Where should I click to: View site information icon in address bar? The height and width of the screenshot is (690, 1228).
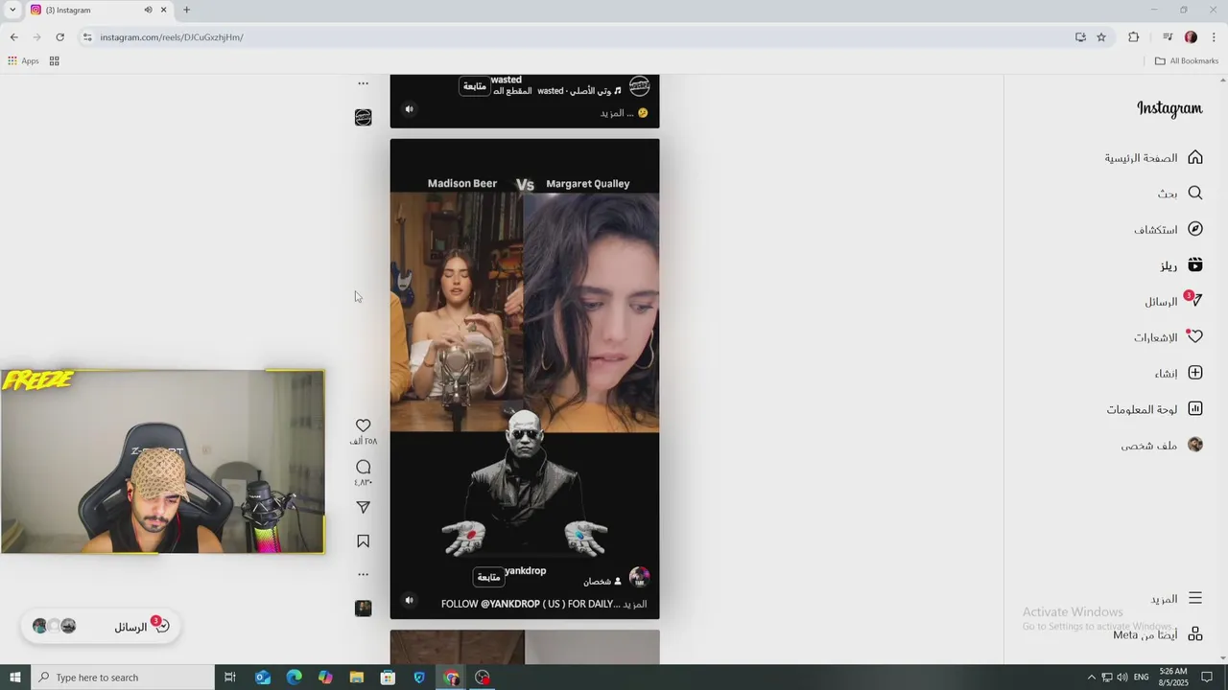[87, 37]
